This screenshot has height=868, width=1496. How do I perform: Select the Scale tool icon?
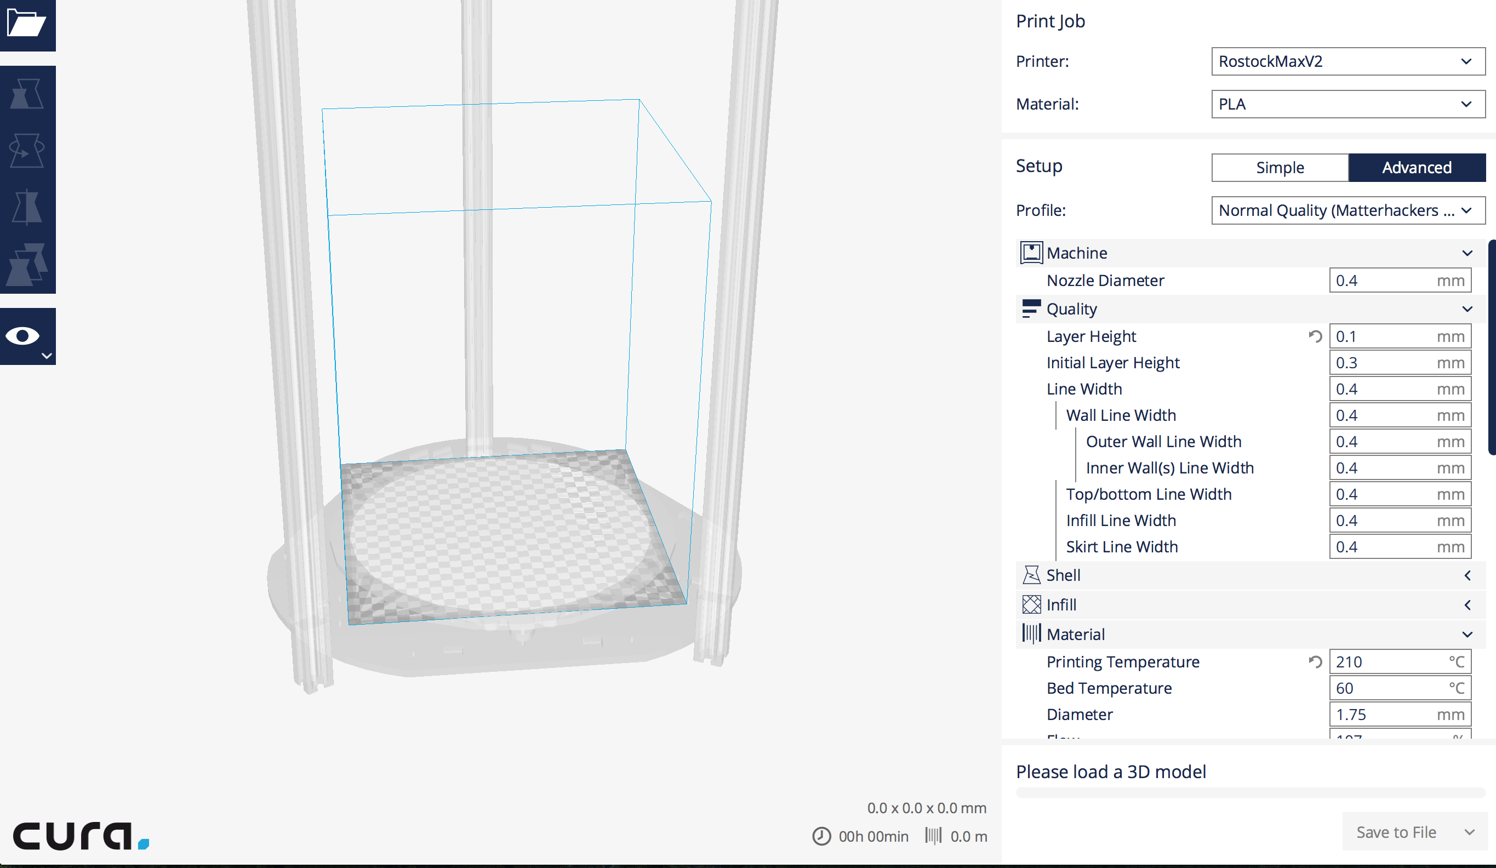pos(27,94)
